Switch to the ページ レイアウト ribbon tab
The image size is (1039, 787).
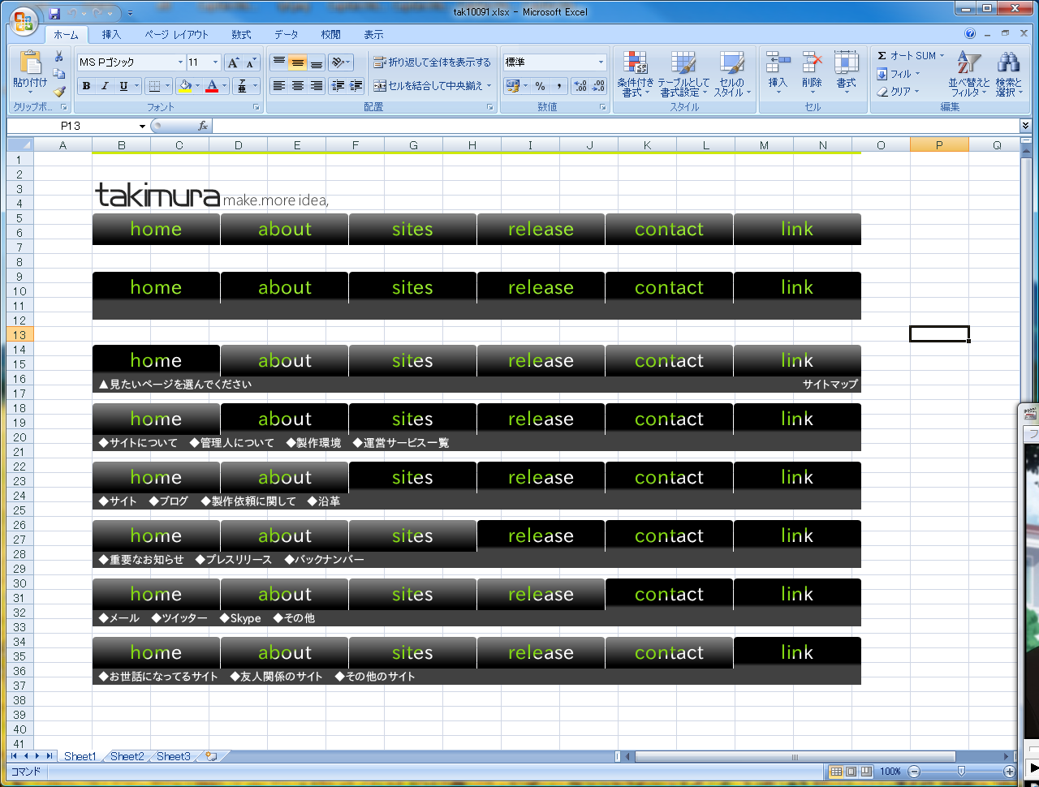[176, 35]
